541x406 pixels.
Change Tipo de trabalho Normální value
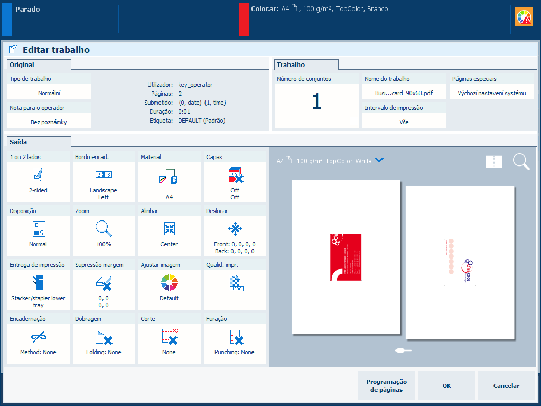pyautogui.click(x=49, y=92)
